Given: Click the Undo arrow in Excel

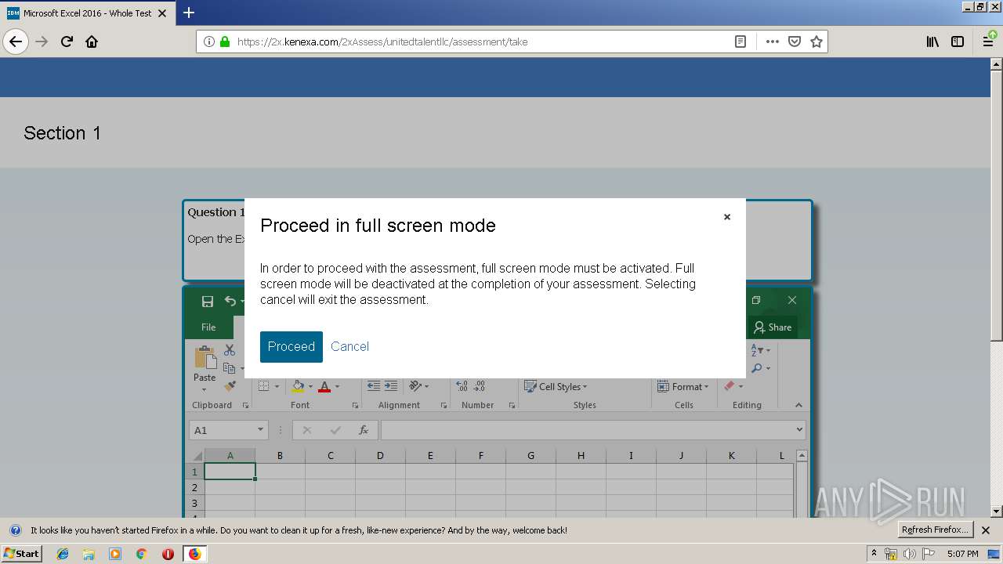Looking at the screenshot, I should pyautogui.click(x=230, y=301).
